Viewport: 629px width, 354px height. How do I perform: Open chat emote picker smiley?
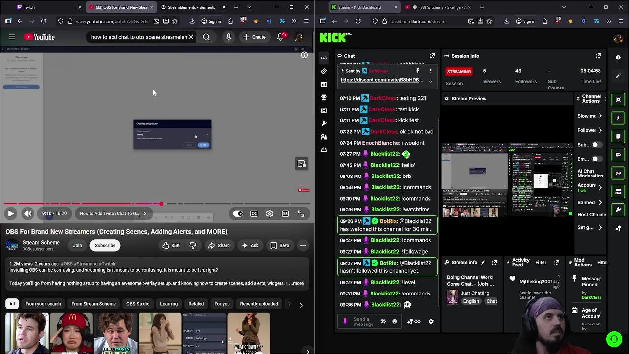point(394,322)
